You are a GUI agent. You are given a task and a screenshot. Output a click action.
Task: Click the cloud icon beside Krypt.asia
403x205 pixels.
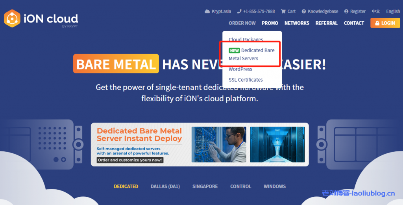[207, 11]
